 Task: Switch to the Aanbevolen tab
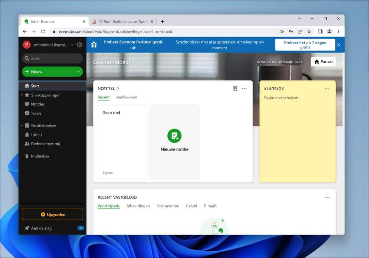pyautogui.click(x=127, y=97)
